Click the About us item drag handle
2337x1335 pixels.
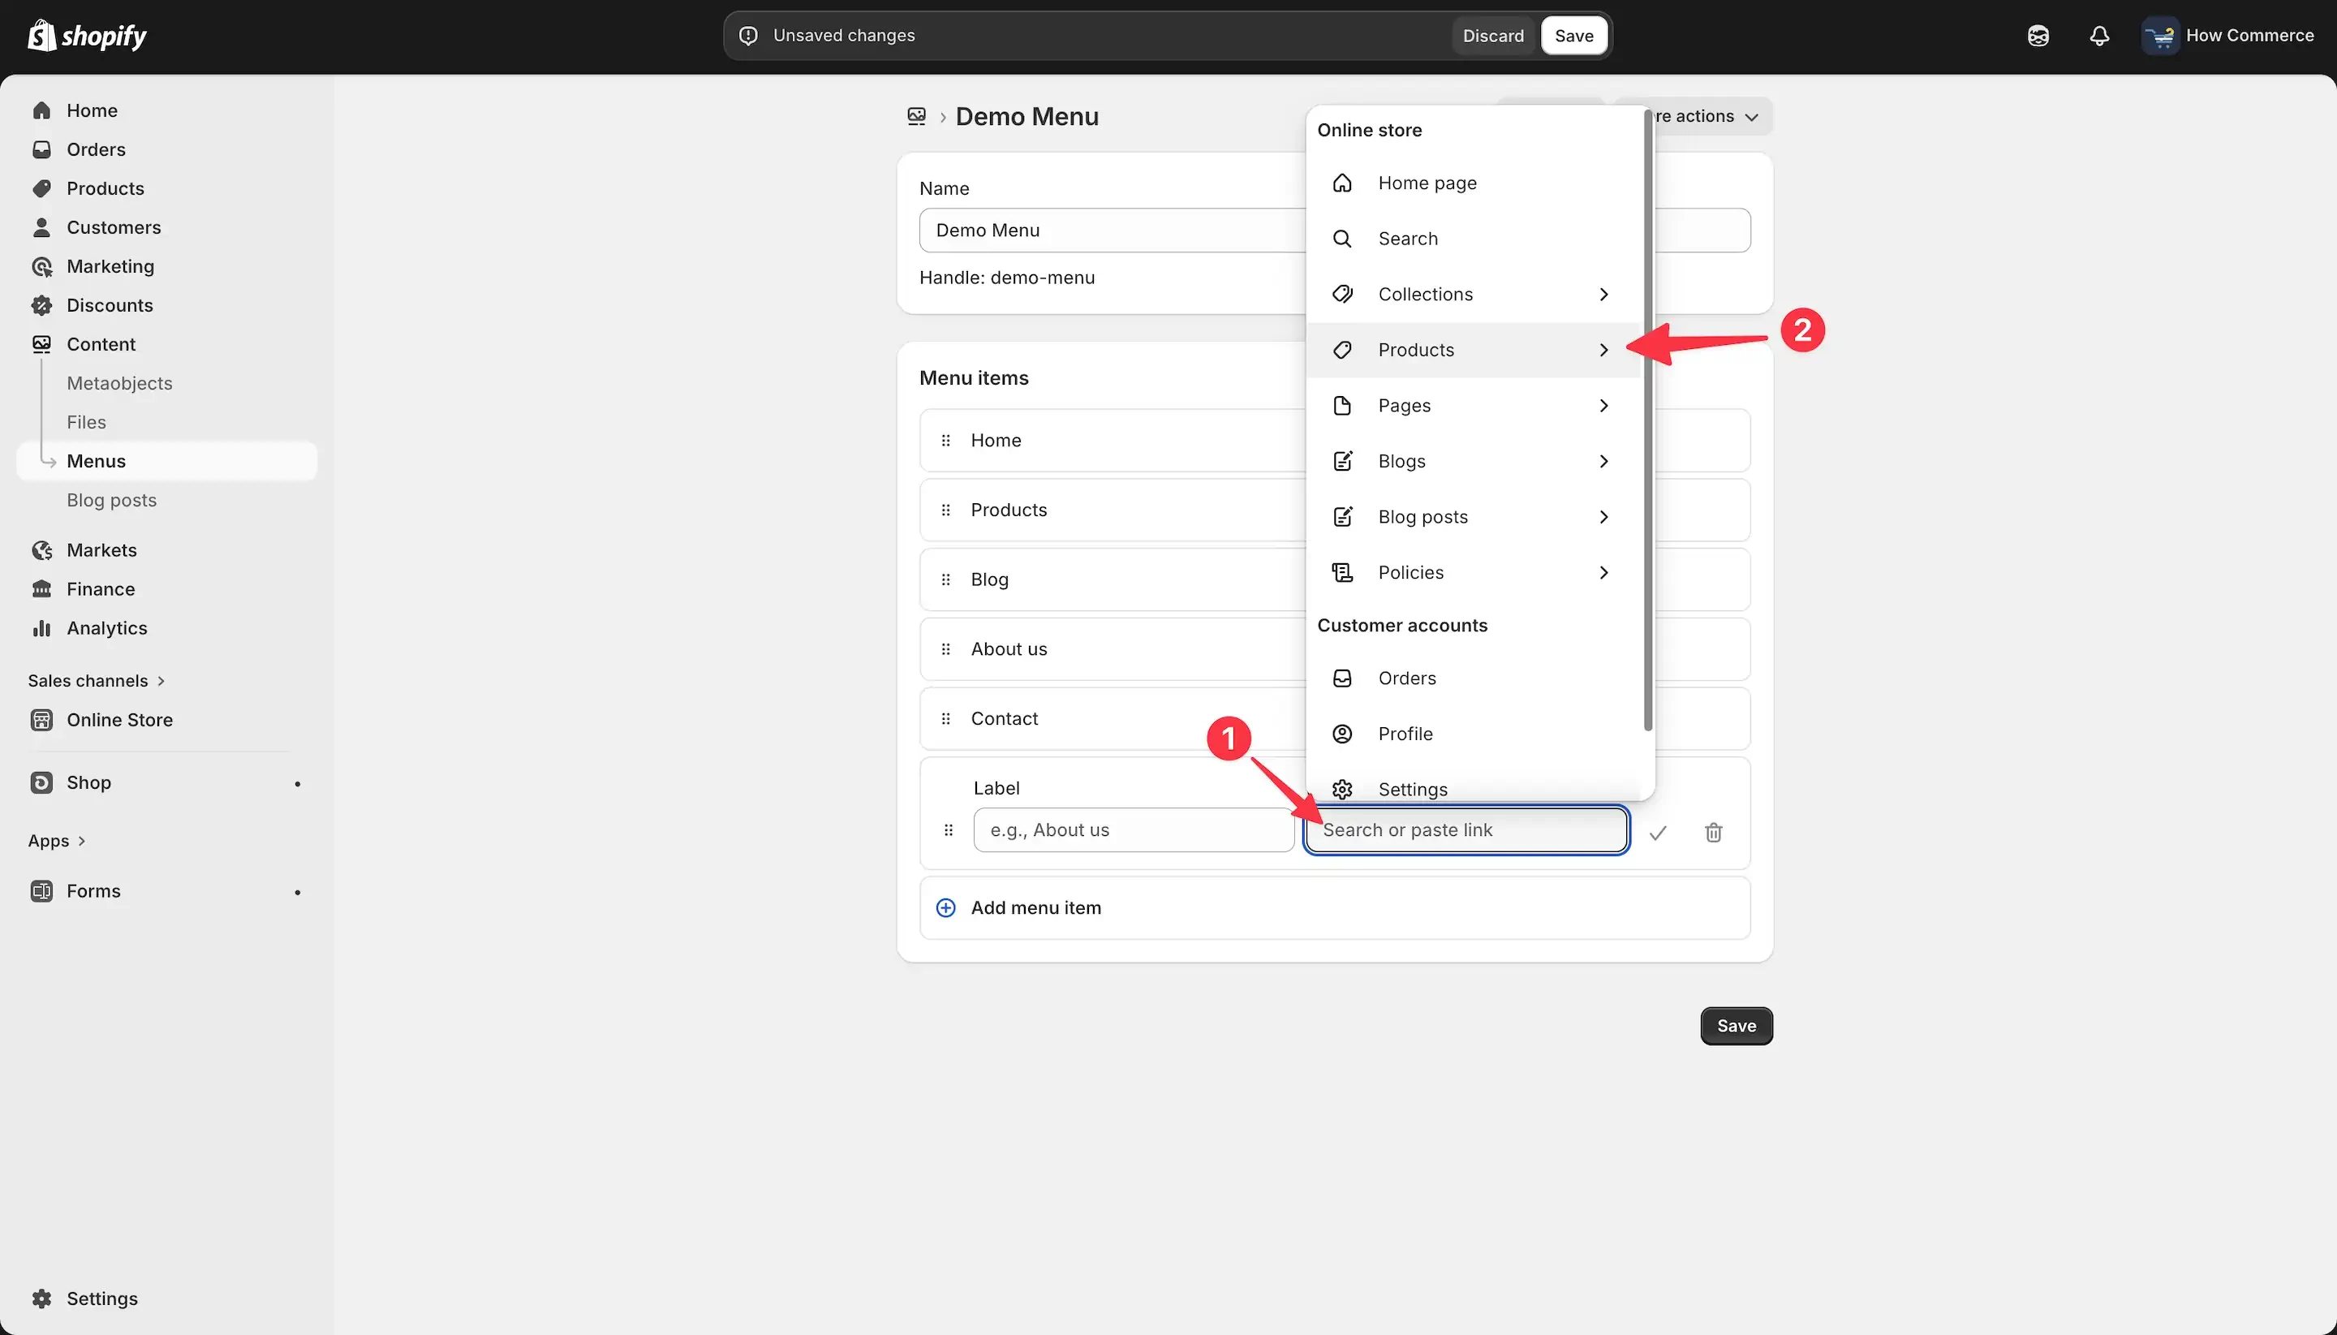click(x=945, y=649)
